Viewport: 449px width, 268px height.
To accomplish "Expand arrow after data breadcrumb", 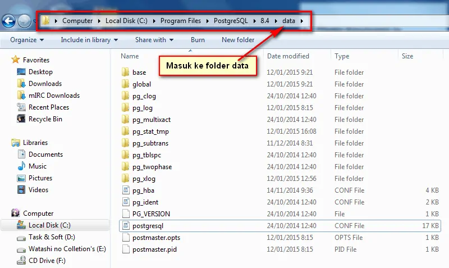I will [302, 21].
